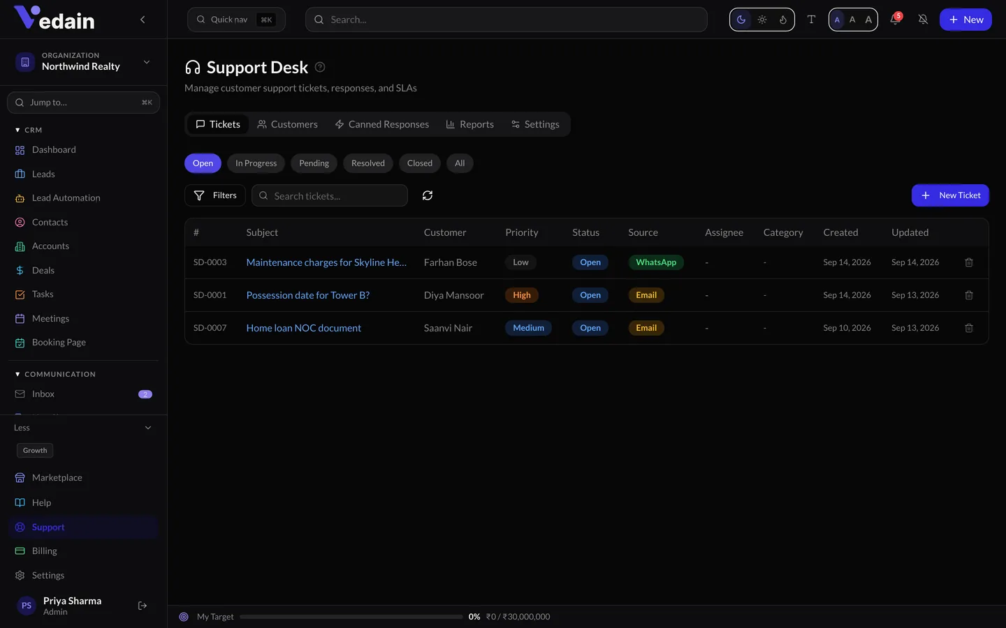Screen dimensions: 1006x628
Task: Open ticket Maintenance charges for Skyline
Action: tap(326, 262)
